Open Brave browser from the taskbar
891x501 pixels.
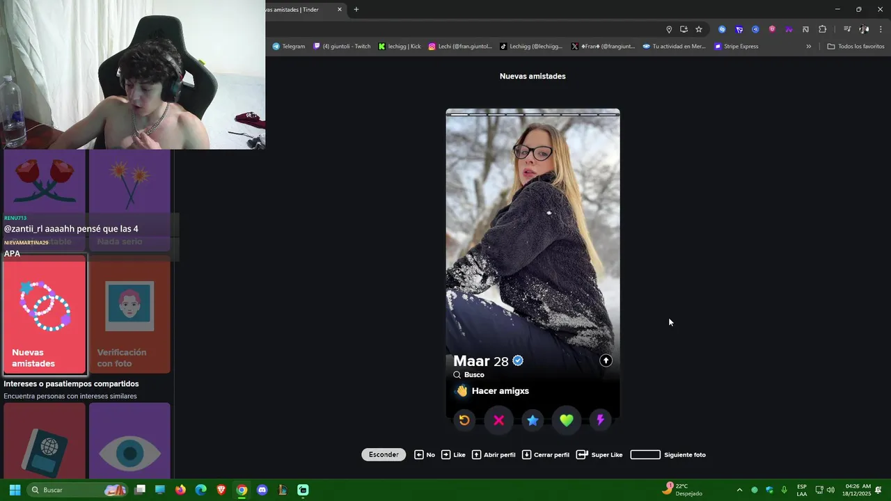click(221, 490)
